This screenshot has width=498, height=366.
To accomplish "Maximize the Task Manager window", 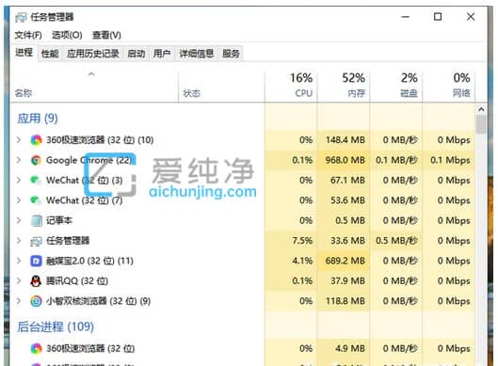I will [x=438, y=17].
